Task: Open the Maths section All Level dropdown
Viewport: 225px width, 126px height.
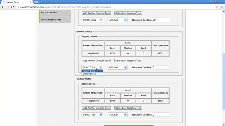Action: pos(117,115)
